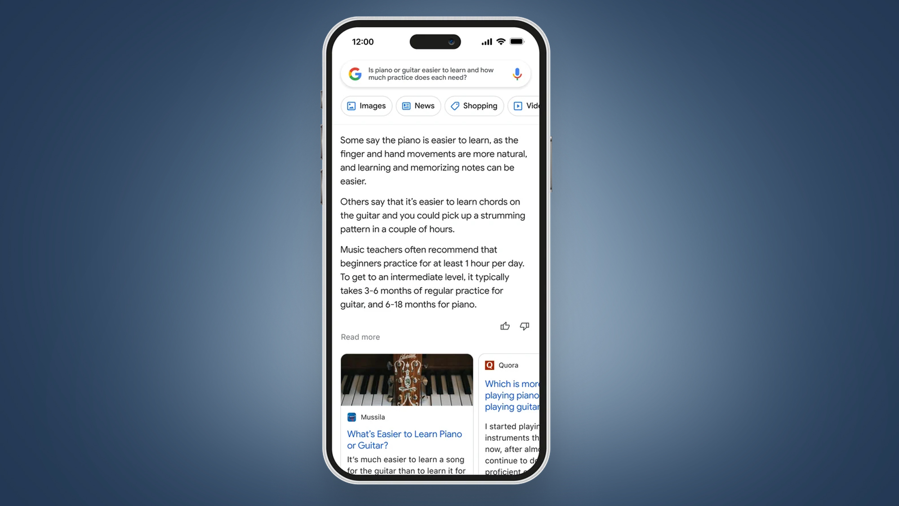Viewport: 899px width, 506px height.
Task: Expand the Videos filter tab
Action: click(x=529, y=106)
